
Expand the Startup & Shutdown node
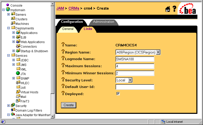click(x=13, y=51)
